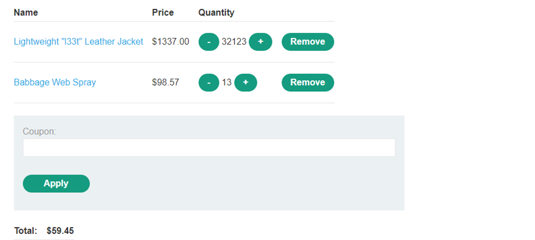Image resolution: width=535 pixels, height=240 pixels.
Task: Click the $59.45 total amount
Action: click(x=60, y=231)
